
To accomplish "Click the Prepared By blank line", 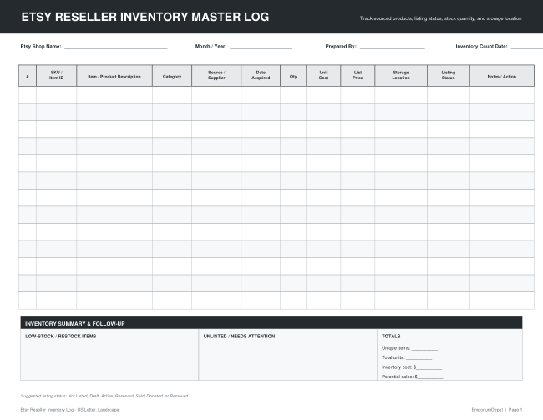I will [393, 48].
